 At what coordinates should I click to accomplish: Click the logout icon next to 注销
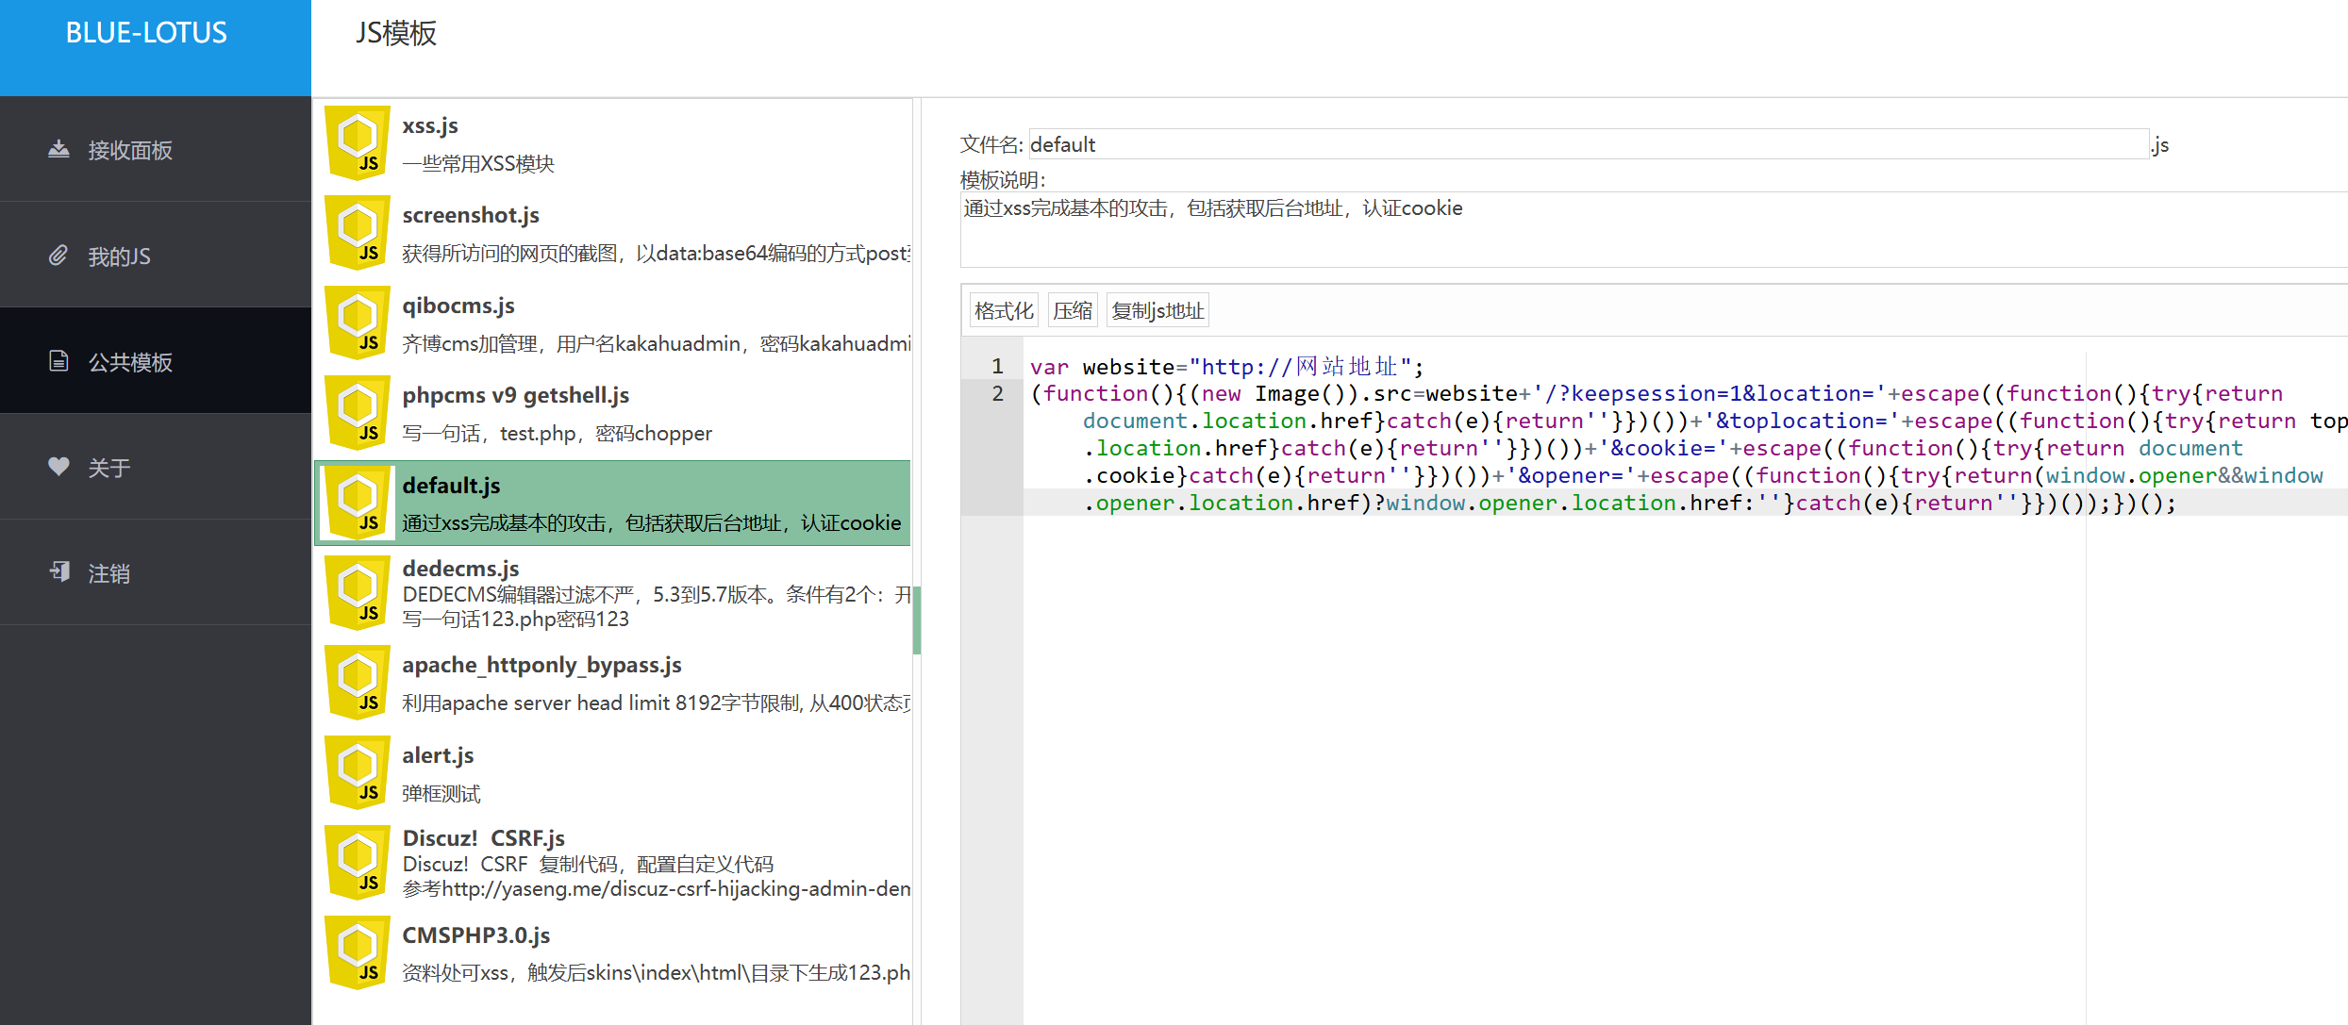click(58, 571)
